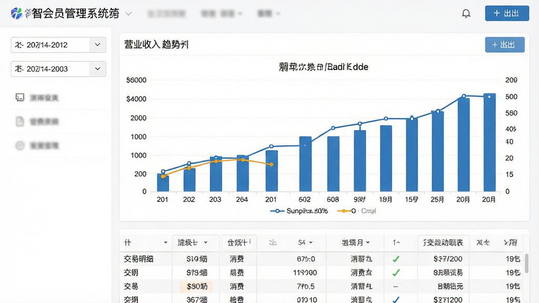Select the 交易明细 cell in first row
539x303 pixels.
(x=138, y=259)
